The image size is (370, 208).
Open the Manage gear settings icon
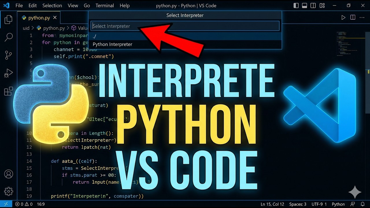[9, 191]
